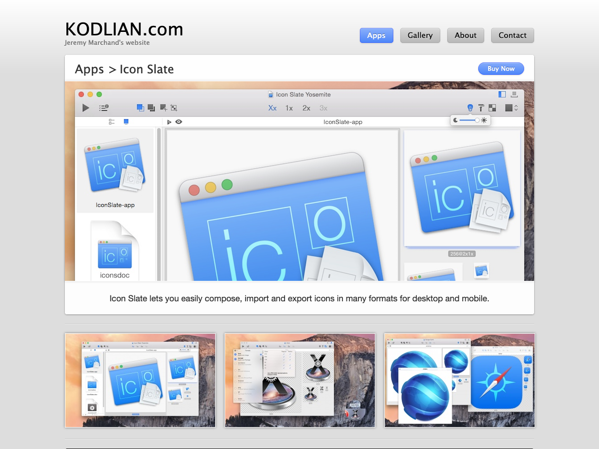Switch to list view icon in sidebar header
599x449 pixels.
[112, 122]
